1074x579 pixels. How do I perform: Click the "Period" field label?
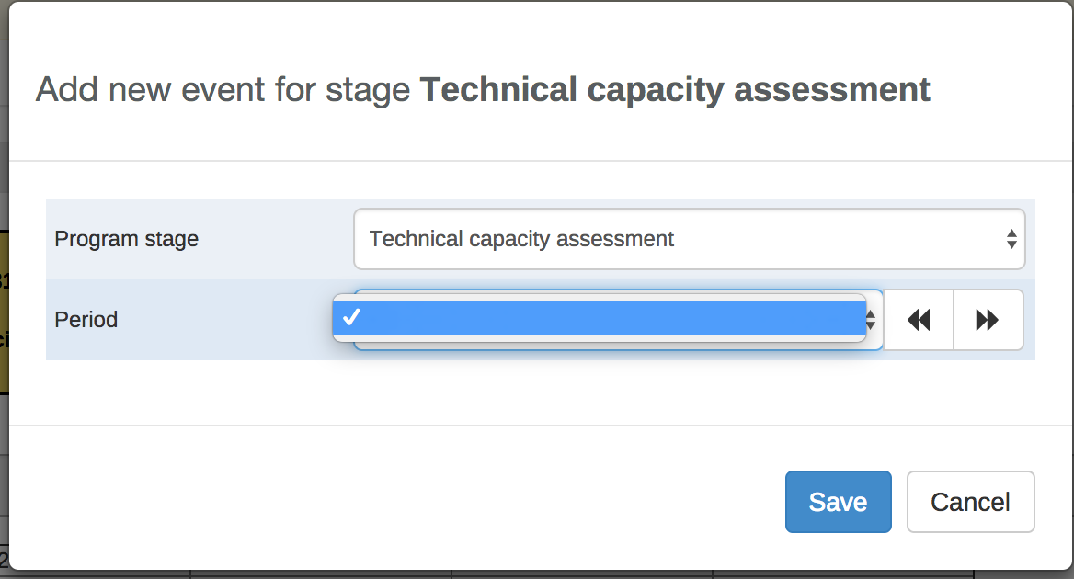click(x=86, y=320)
